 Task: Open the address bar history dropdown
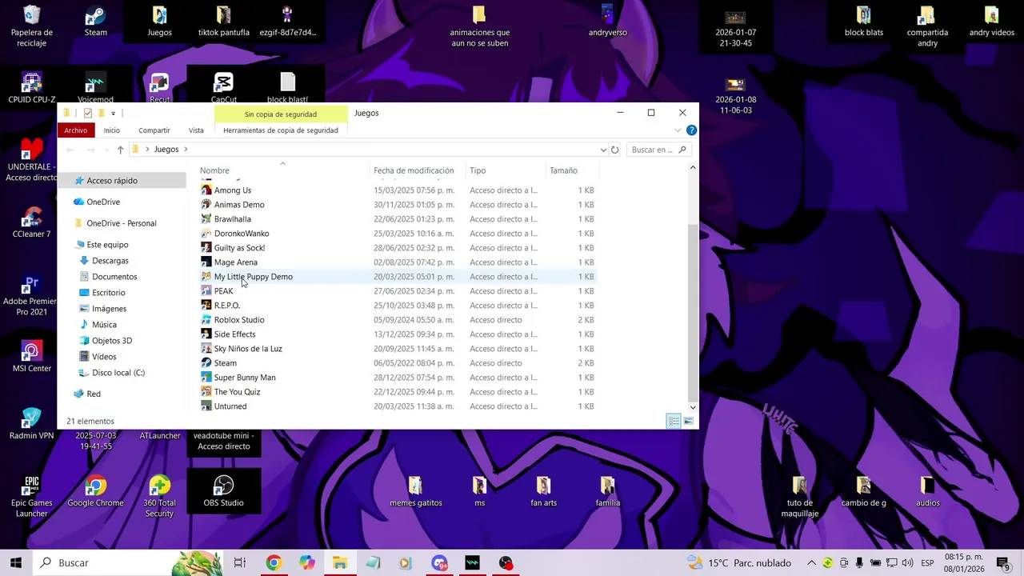point(603,150)
